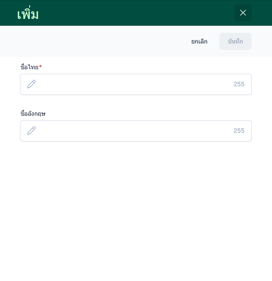Close the เพิ่ม dialog with the X

coord(243,13)
